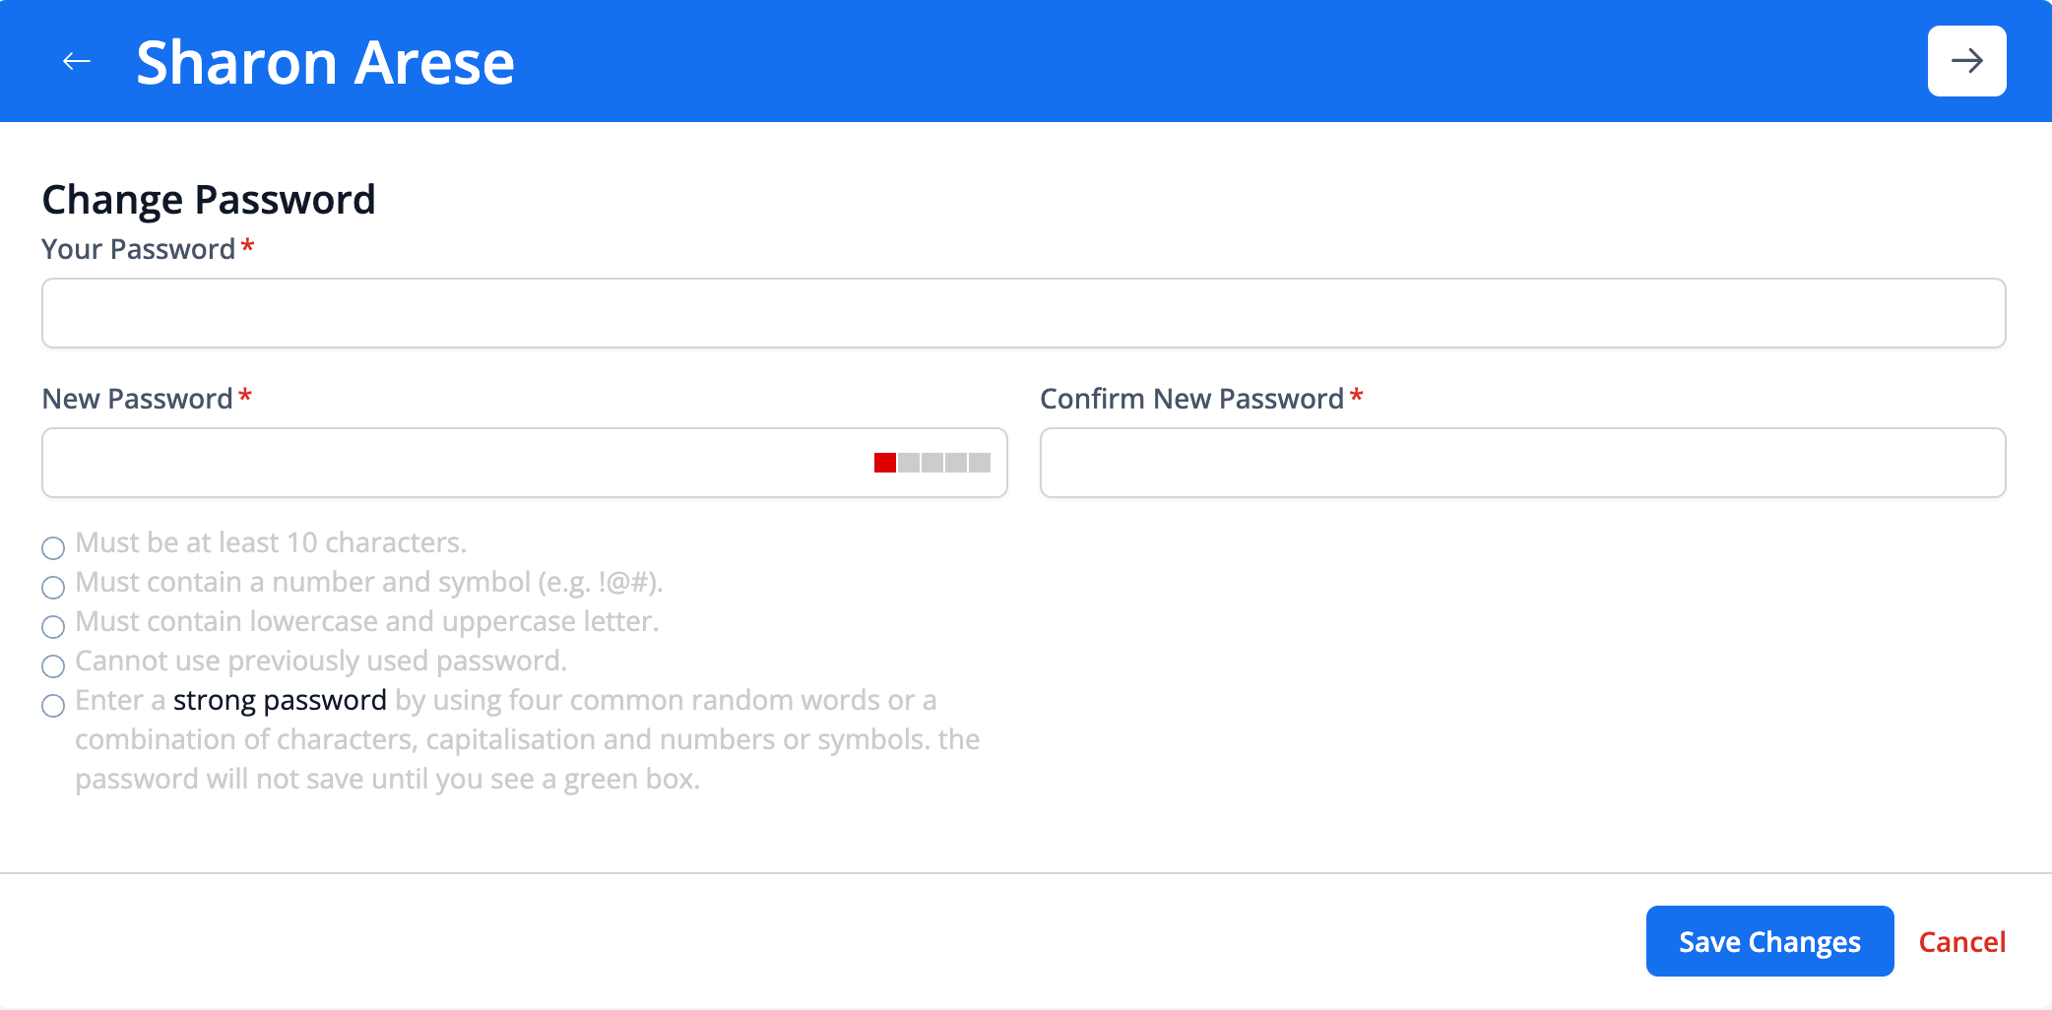Click the 'Your Password' label
The width and height of the screenshot is (2052, 1010).
point(138,249)
